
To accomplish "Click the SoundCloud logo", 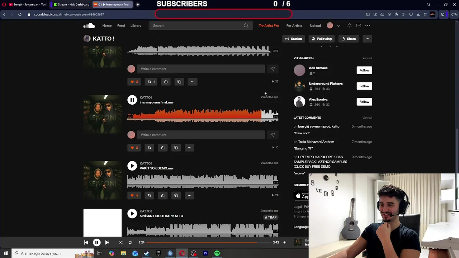I will point(89,25).
